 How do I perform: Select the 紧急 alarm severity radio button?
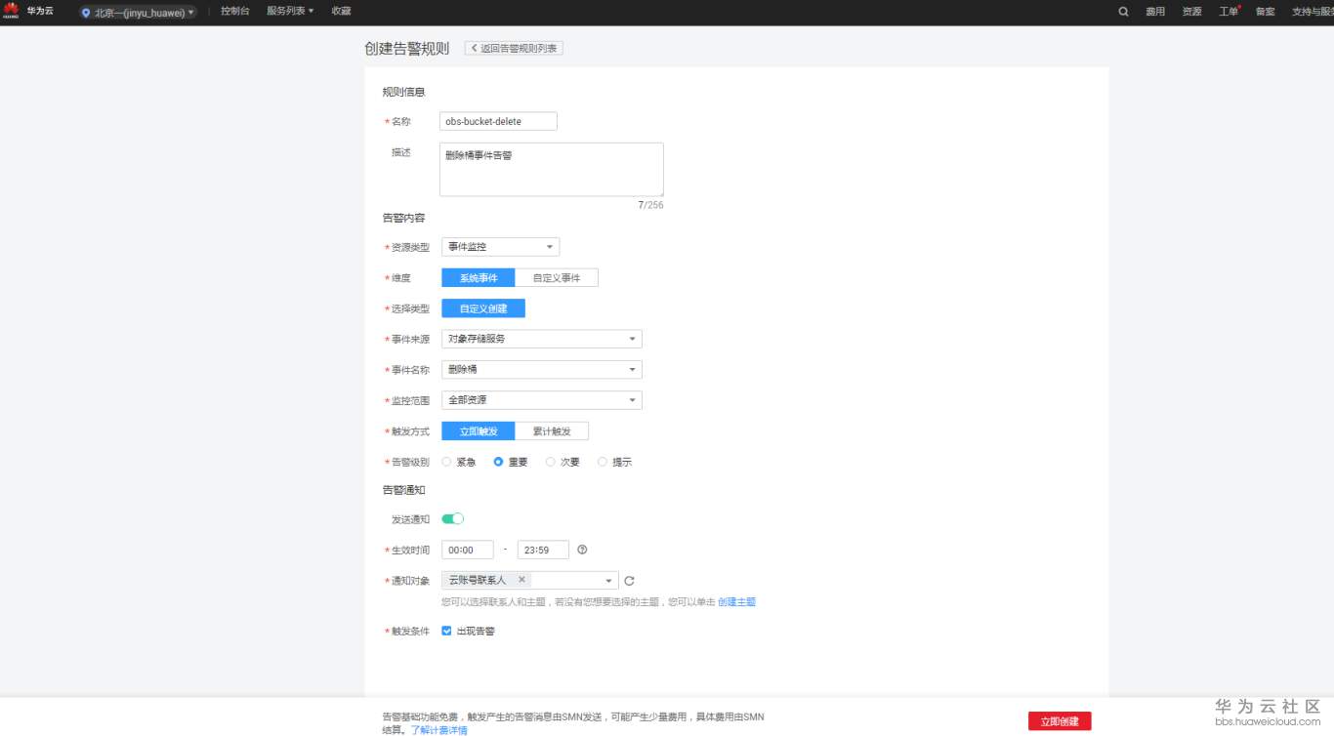click(x=446, y=462)
